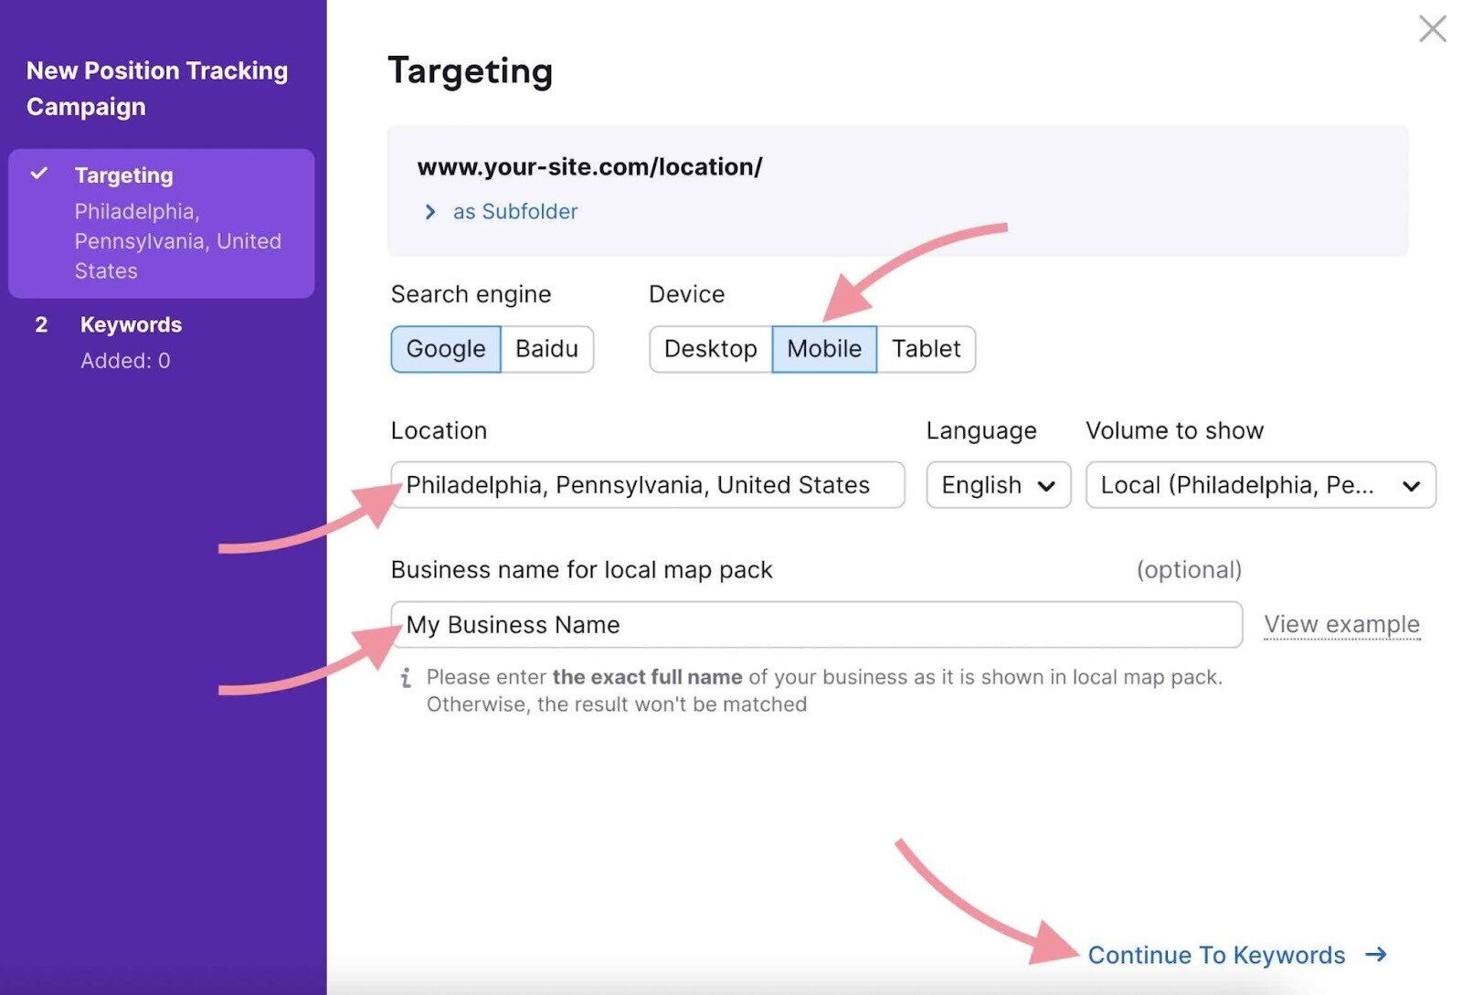Click the checkmark icon next to Targeting
The width and height of the screenshot is (1462, 995).
(x=39, y=174)
